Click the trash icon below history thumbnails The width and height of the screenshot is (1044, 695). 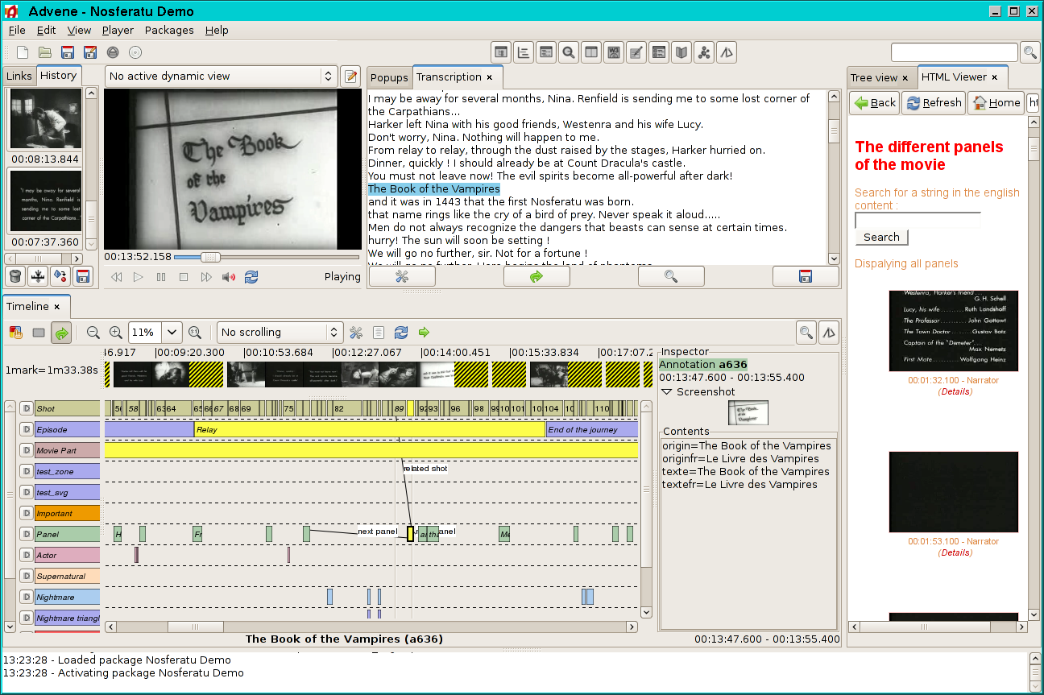[14, 276]
